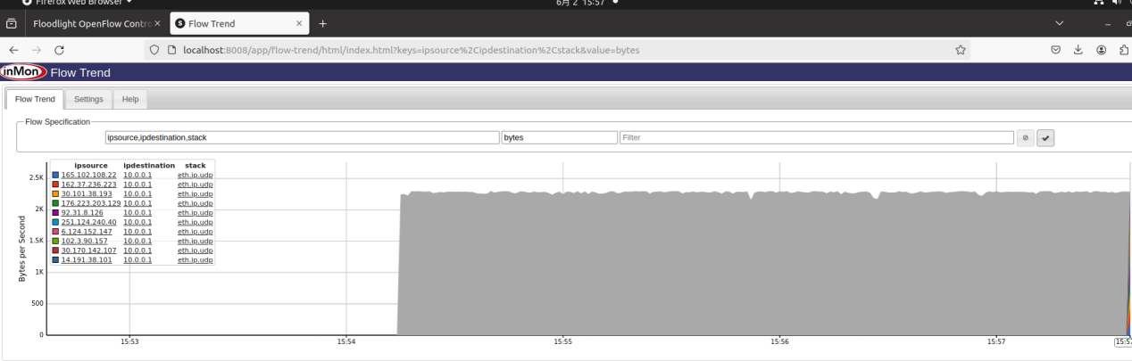Click the purple swatch for 92.31.8.126
Viewport: 1132px width, 361px height.
point(55,213)
